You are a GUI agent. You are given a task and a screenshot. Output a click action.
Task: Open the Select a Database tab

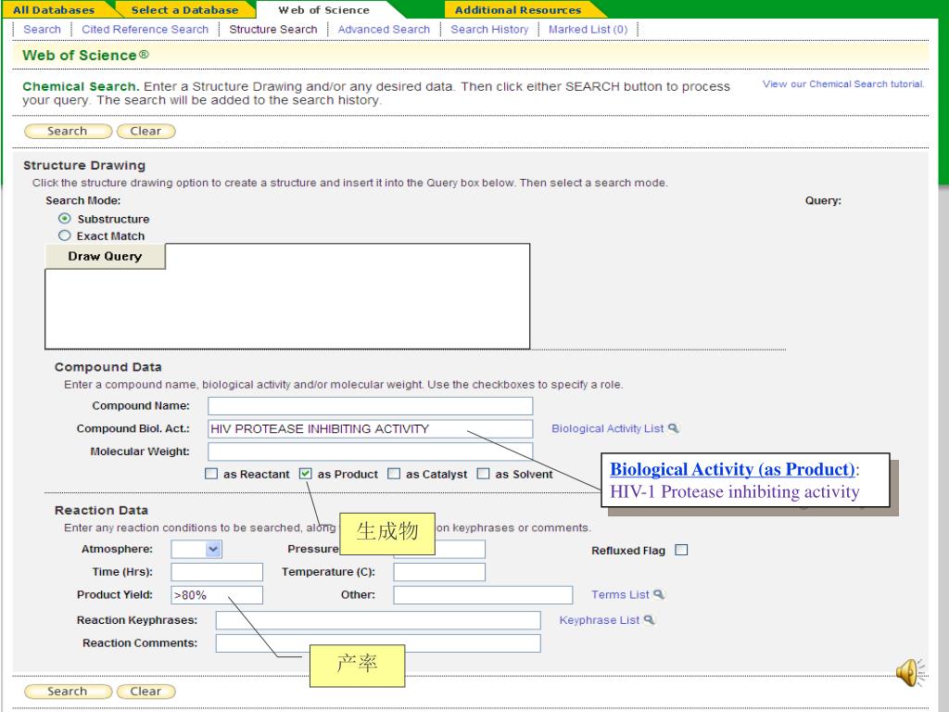click(184, 9)
